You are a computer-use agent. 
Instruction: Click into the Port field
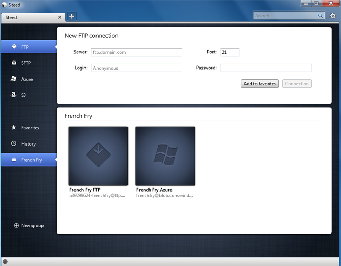click(x=230, y=52)
